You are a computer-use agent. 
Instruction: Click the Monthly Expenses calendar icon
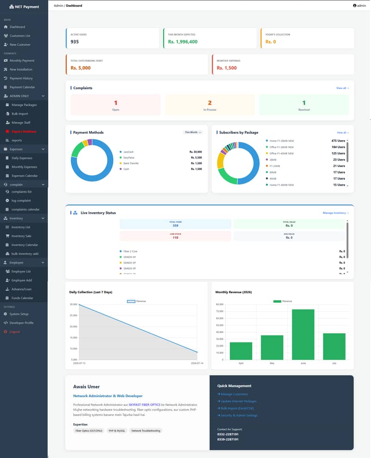tap(7, 167)
